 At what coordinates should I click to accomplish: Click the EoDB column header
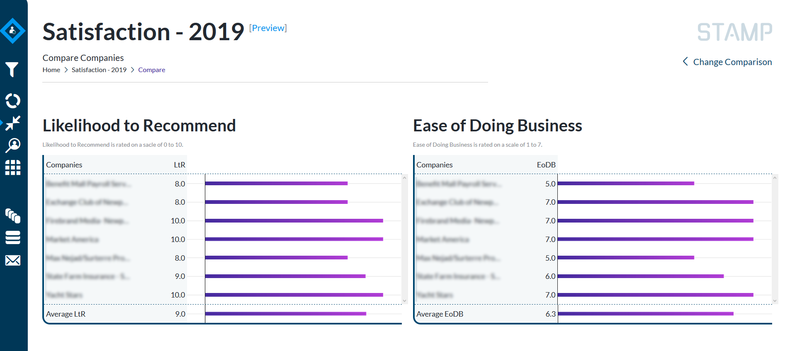[x=546, y=165]
